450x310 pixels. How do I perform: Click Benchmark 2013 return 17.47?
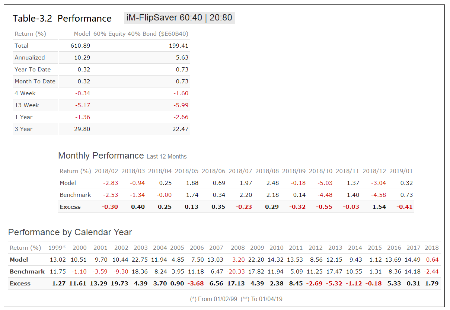(x=335, y=272)
